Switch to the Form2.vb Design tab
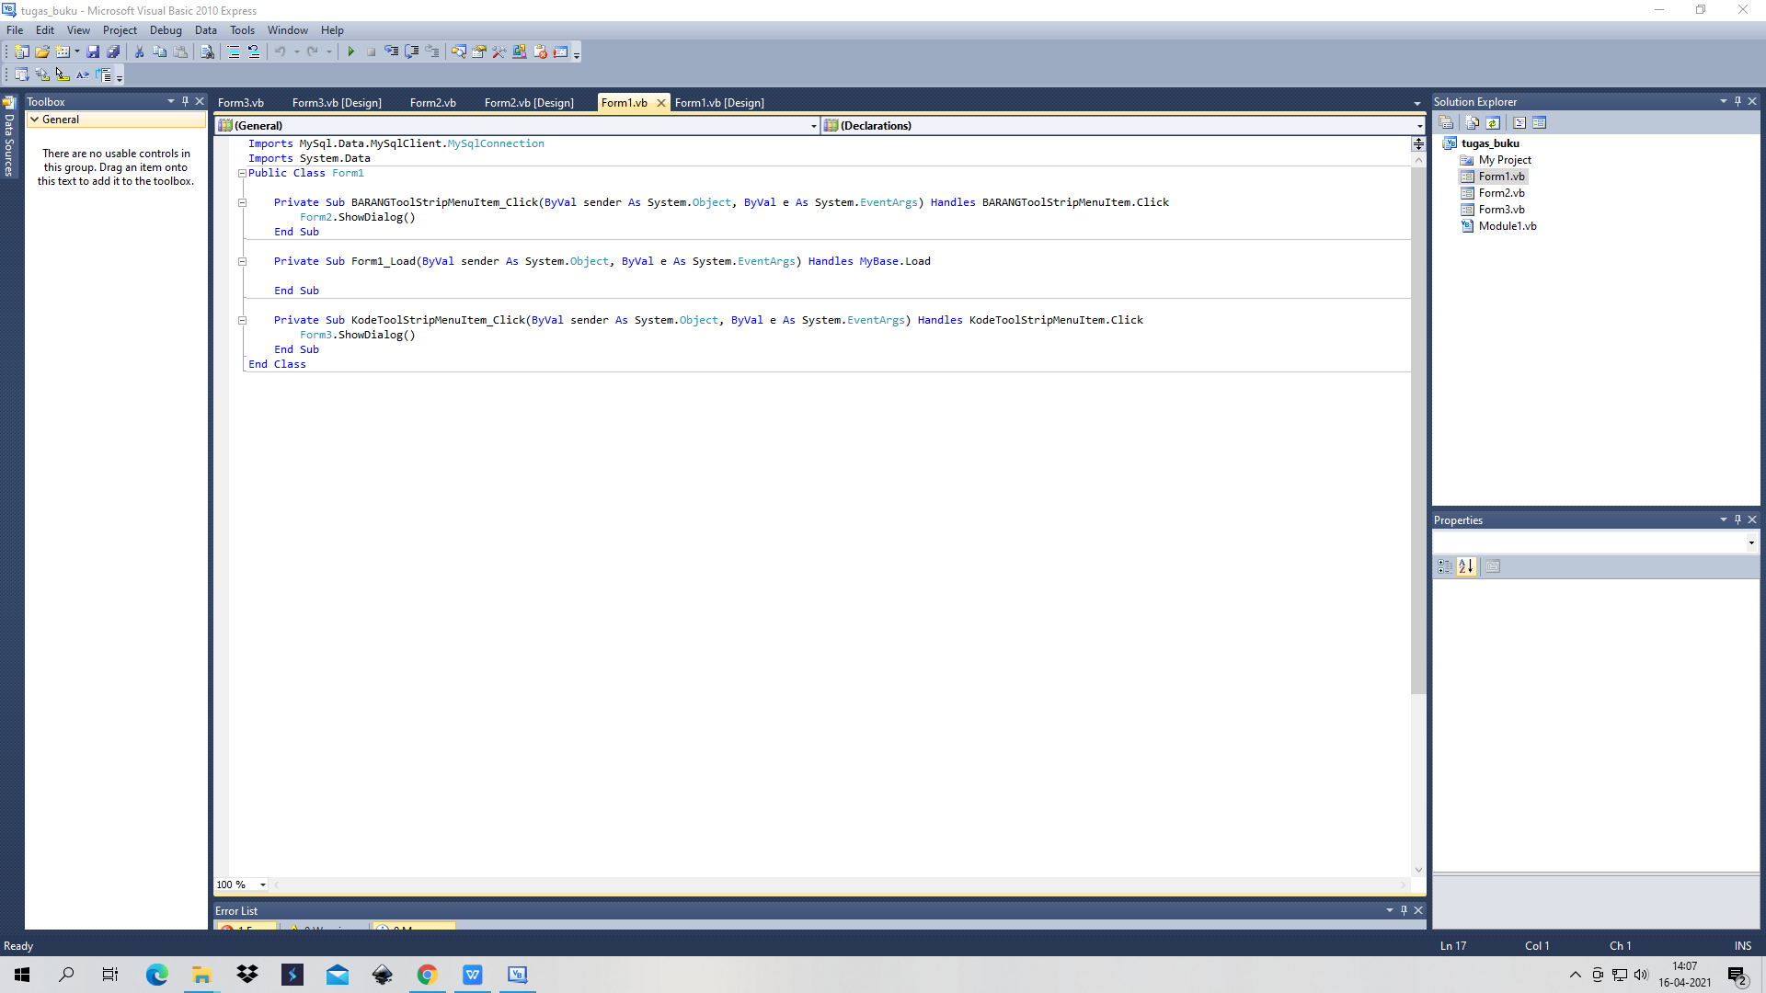This screenshot has width=1766, height=993. click(x=529, y=102)
